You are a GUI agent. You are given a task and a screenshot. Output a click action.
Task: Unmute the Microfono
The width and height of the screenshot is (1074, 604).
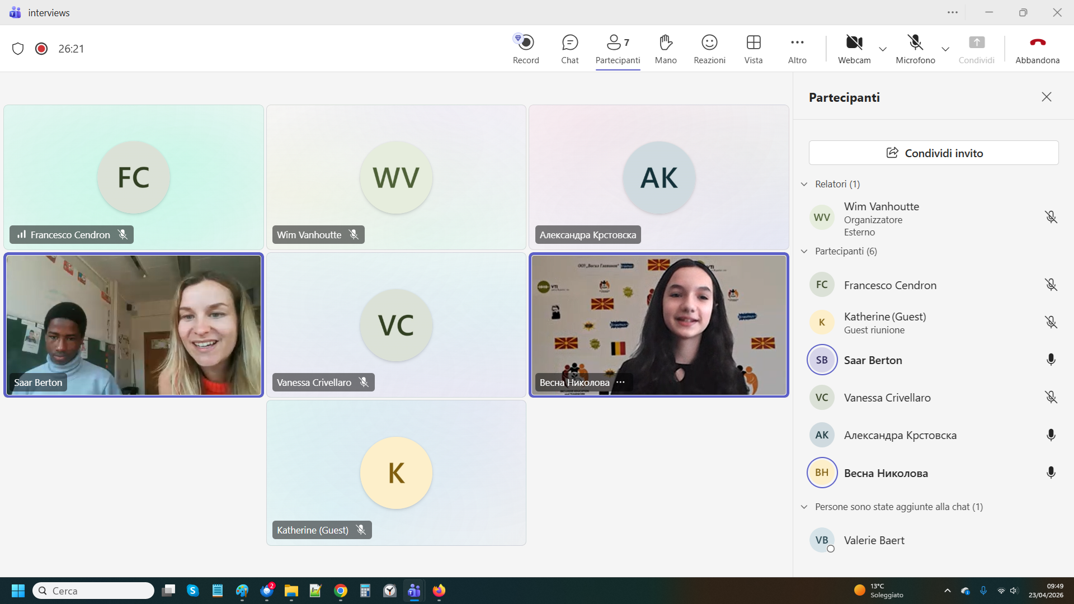pos(915,49)
